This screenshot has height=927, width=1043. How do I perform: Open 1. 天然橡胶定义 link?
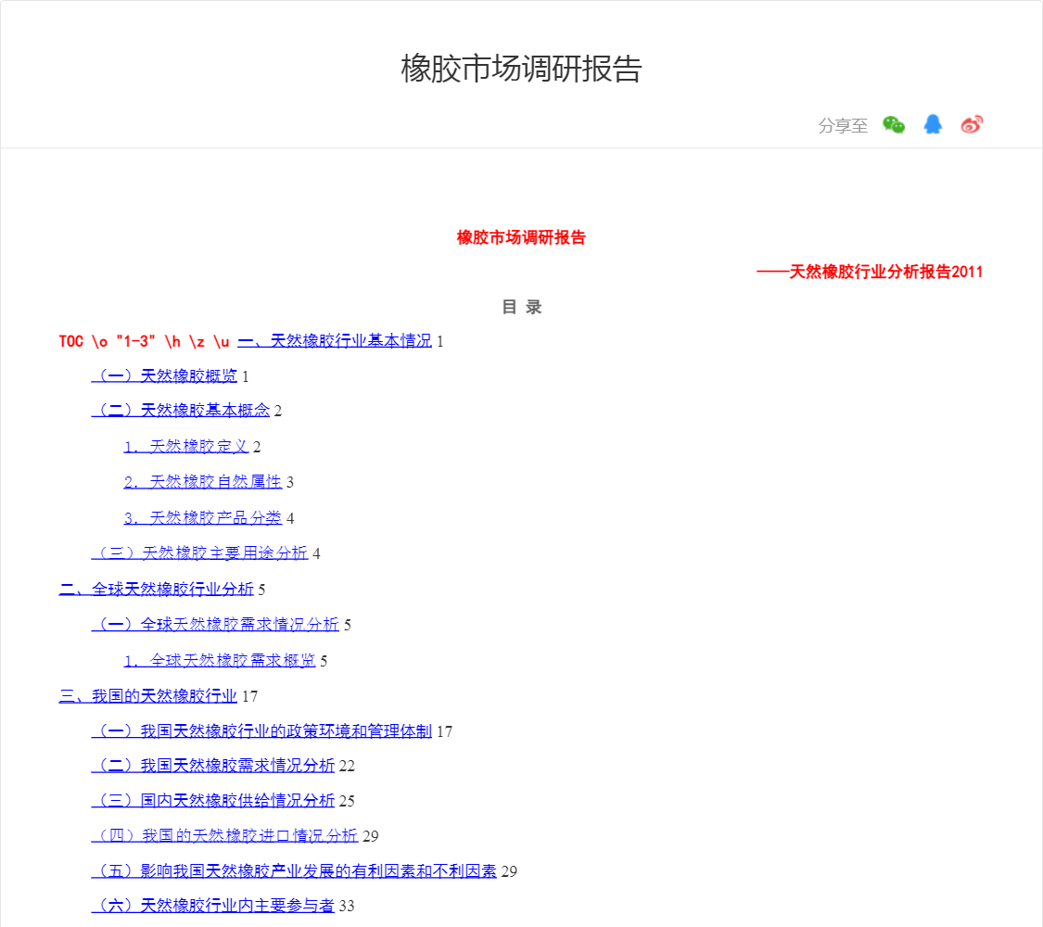point(185,447)
